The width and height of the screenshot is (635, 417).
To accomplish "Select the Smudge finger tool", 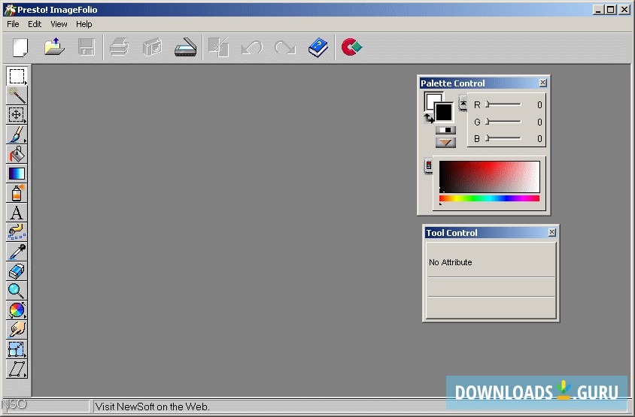I will [17, 329].
